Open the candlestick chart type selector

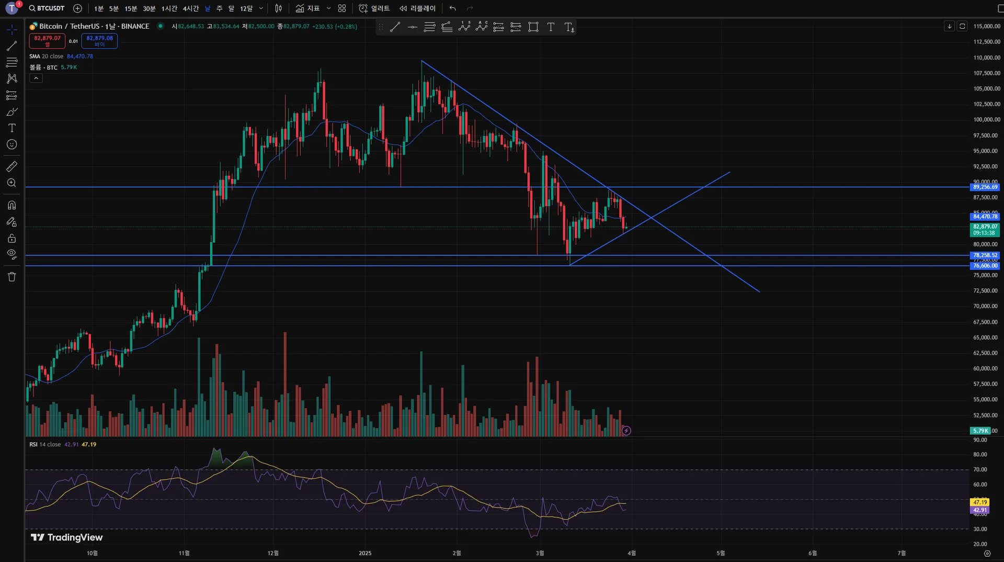click(278, 8)
